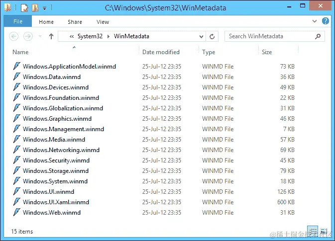
Task: Select the Windows.Storage.winmd file name
Action: click(x=56, y=171)
